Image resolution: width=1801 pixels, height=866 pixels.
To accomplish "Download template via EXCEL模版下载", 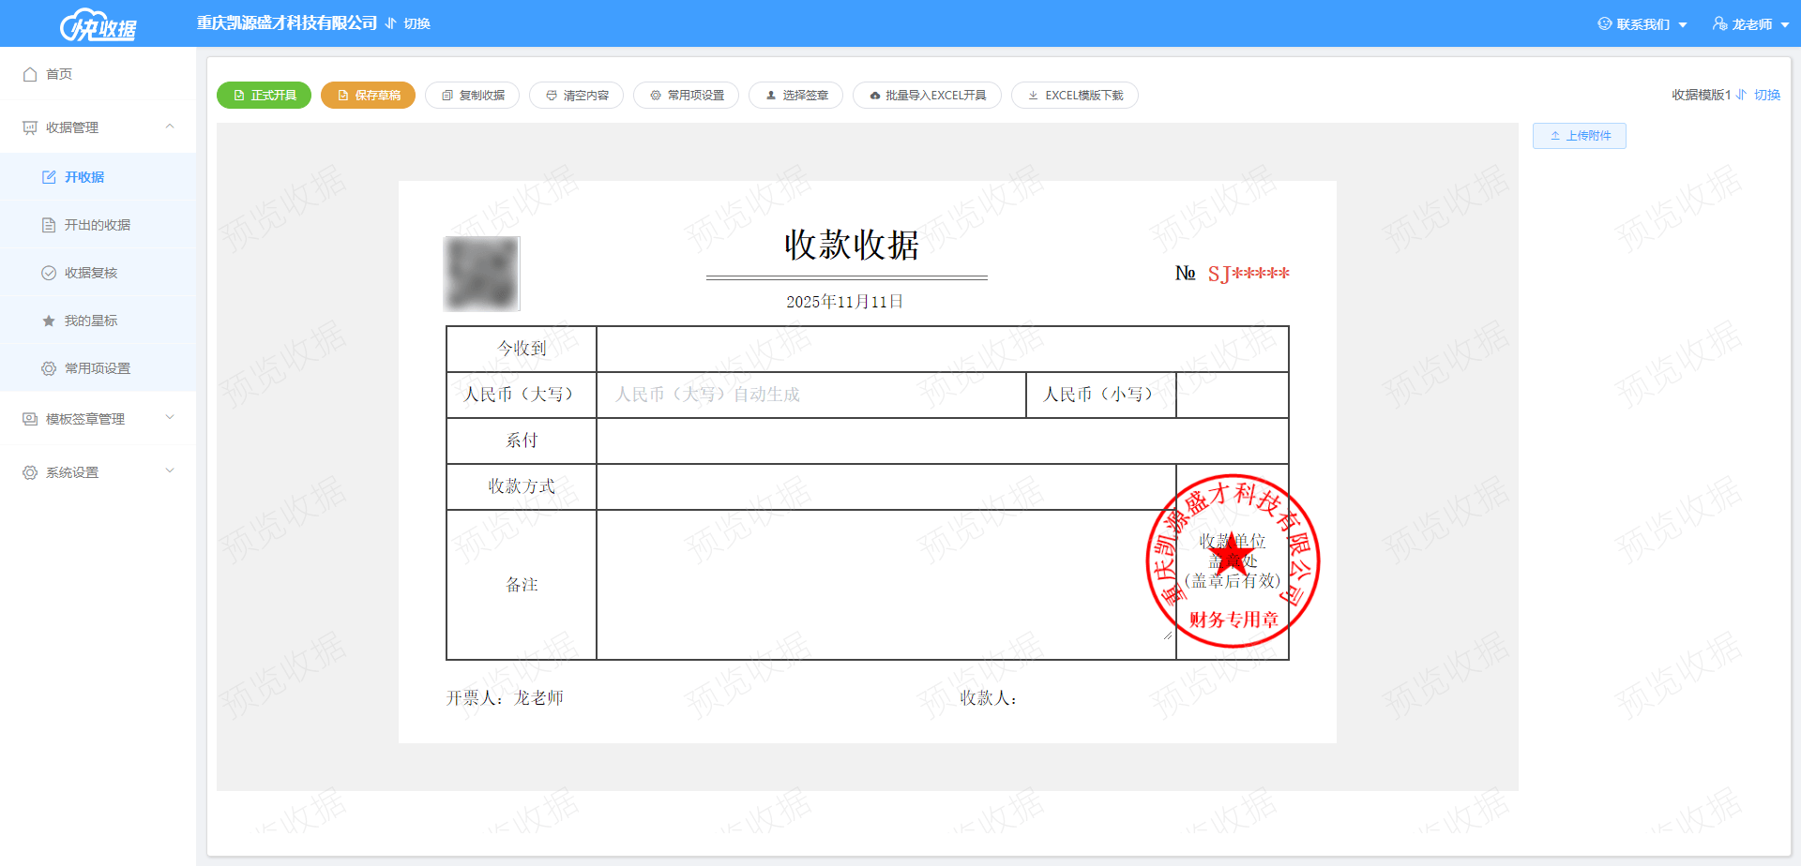I will (1074, 96).
